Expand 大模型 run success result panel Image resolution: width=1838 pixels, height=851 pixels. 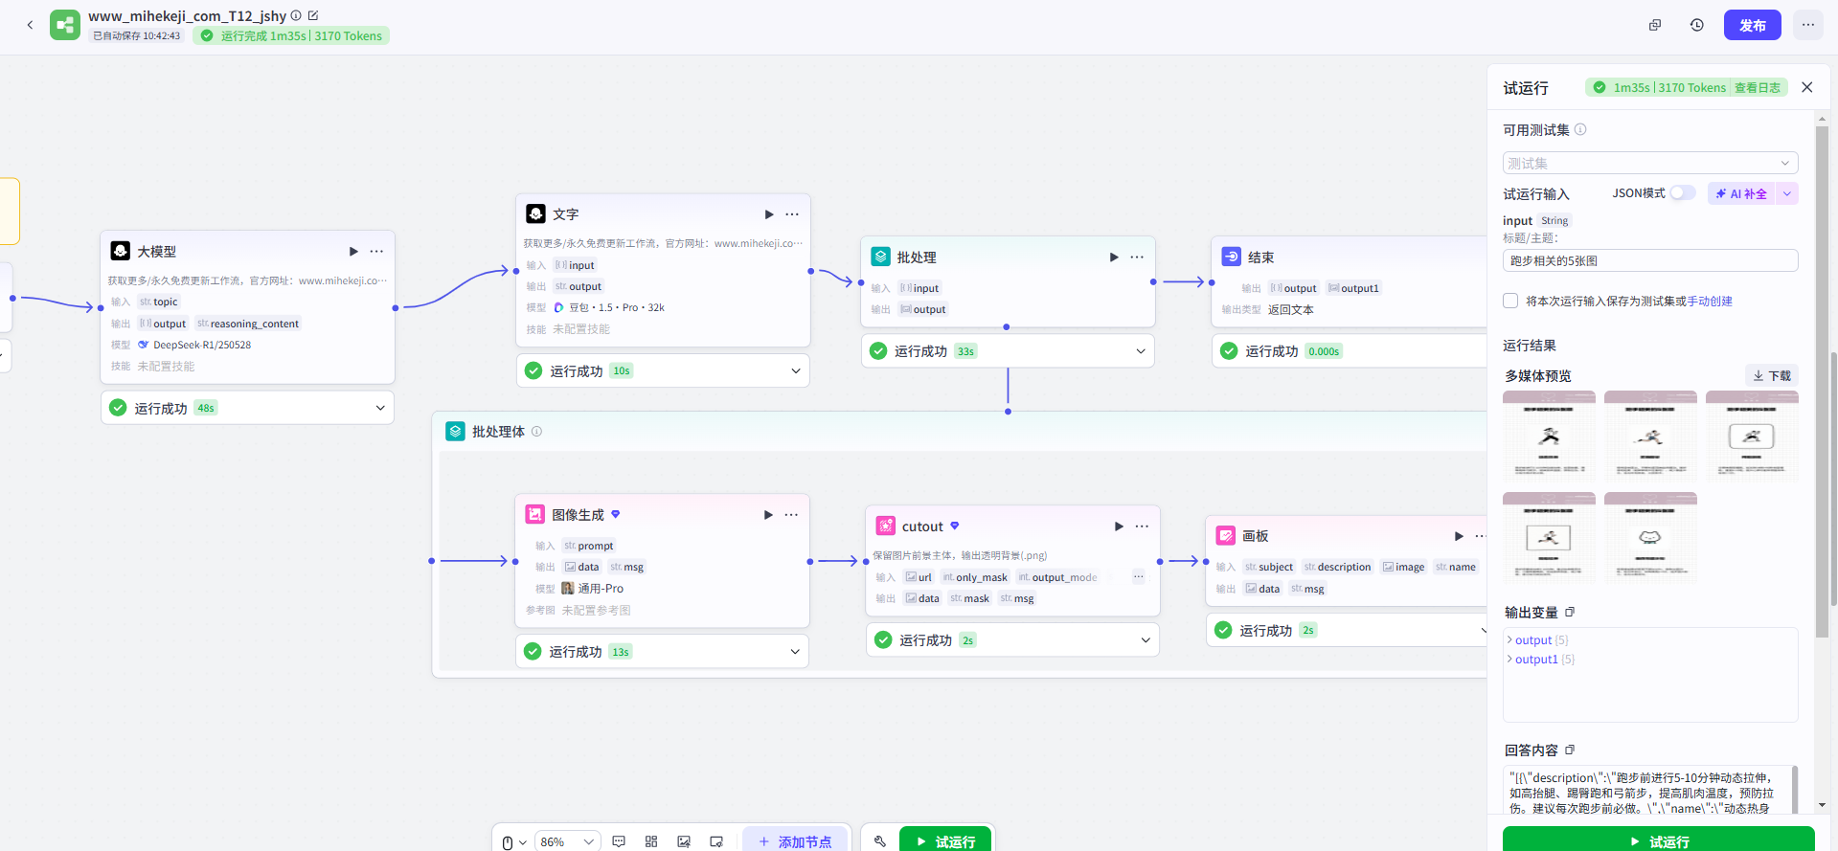coord(380,408)
